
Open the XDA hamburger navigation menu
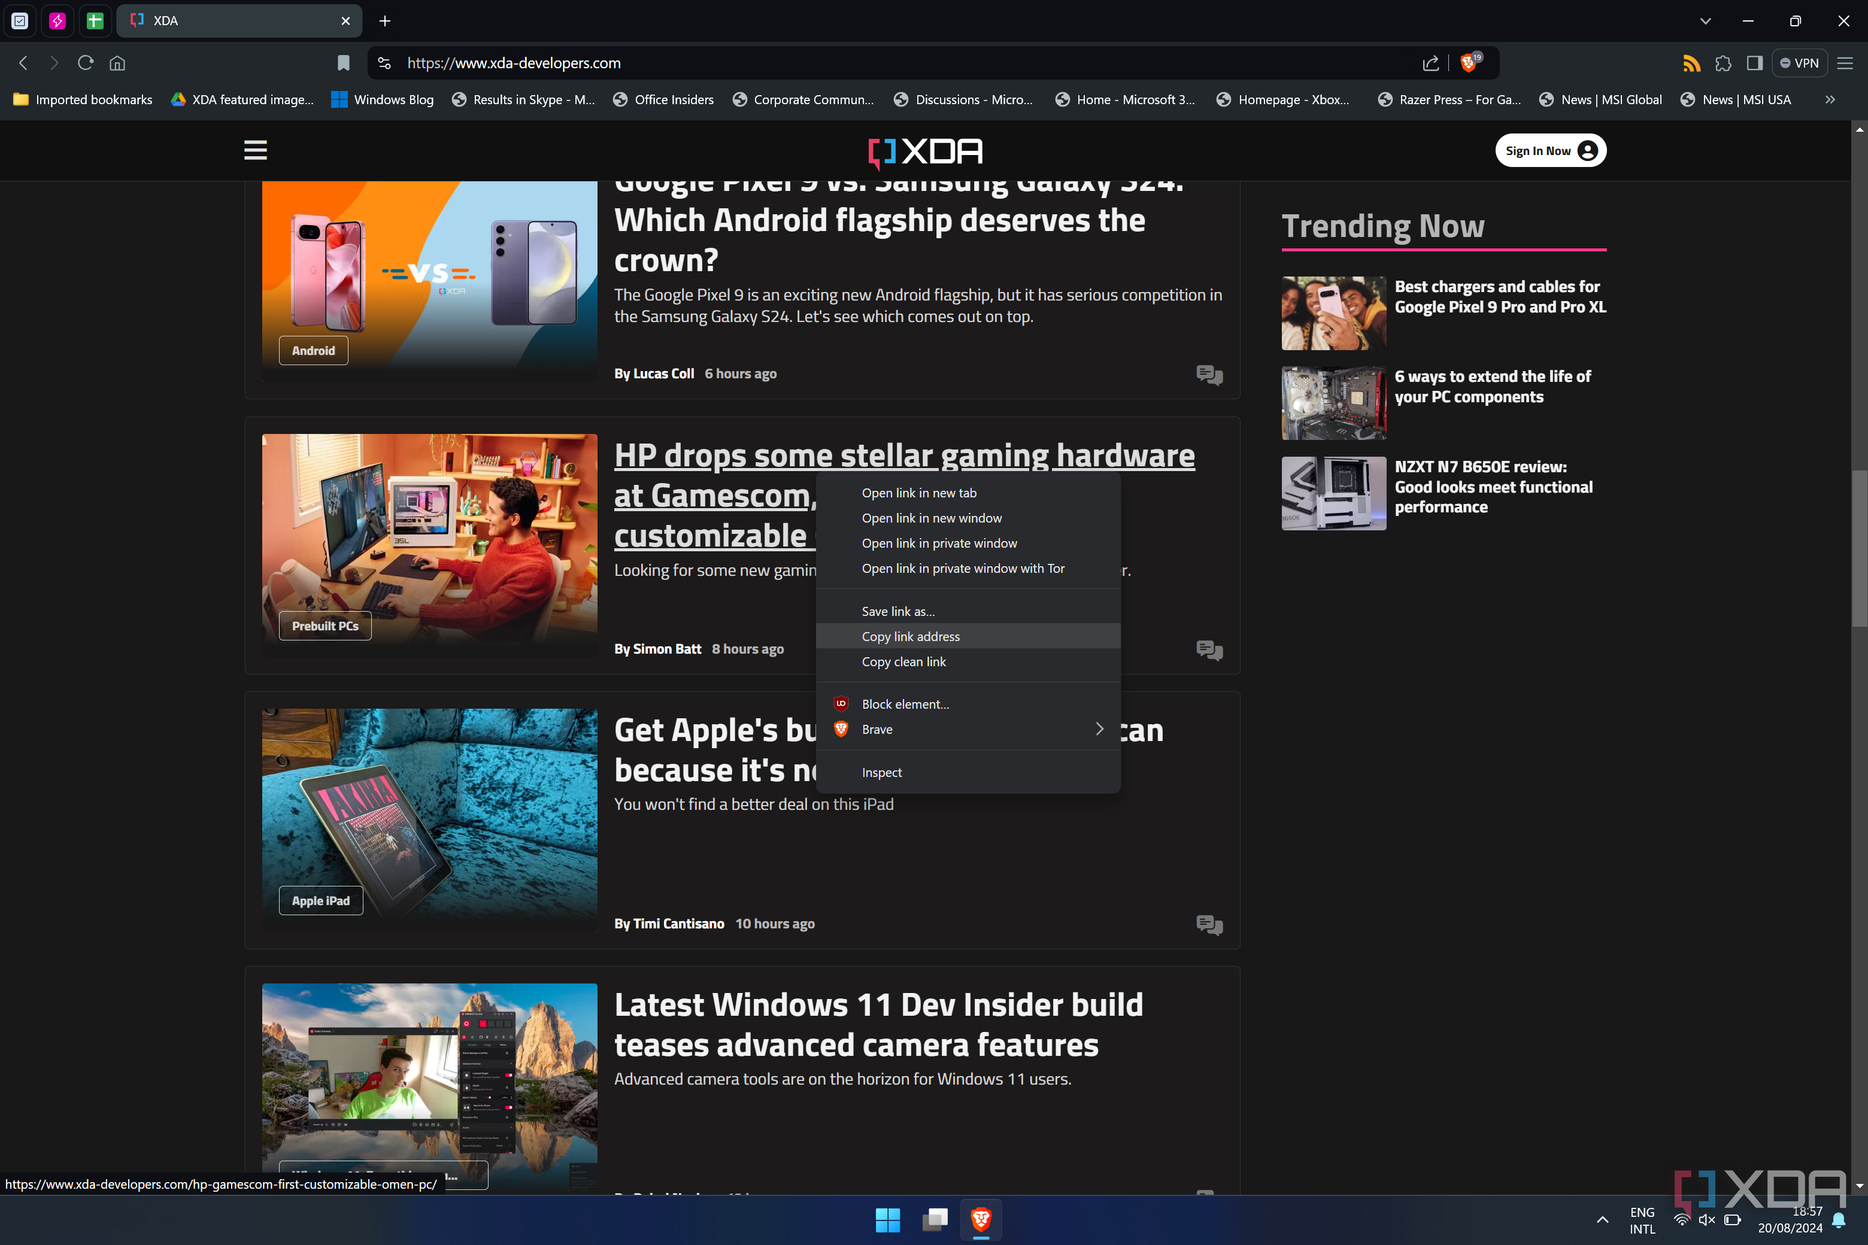point(255,150)
